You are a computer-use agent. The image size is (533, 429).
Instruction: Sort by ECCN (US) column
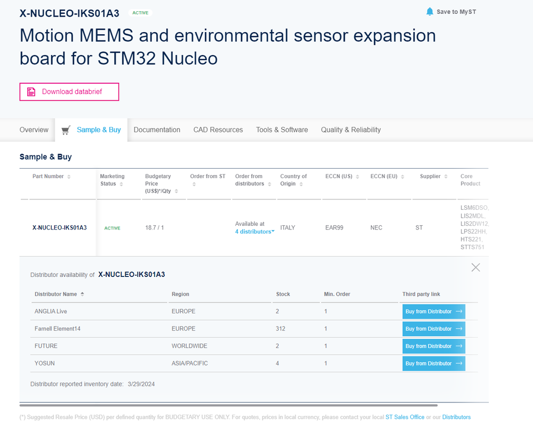[357, 177]
